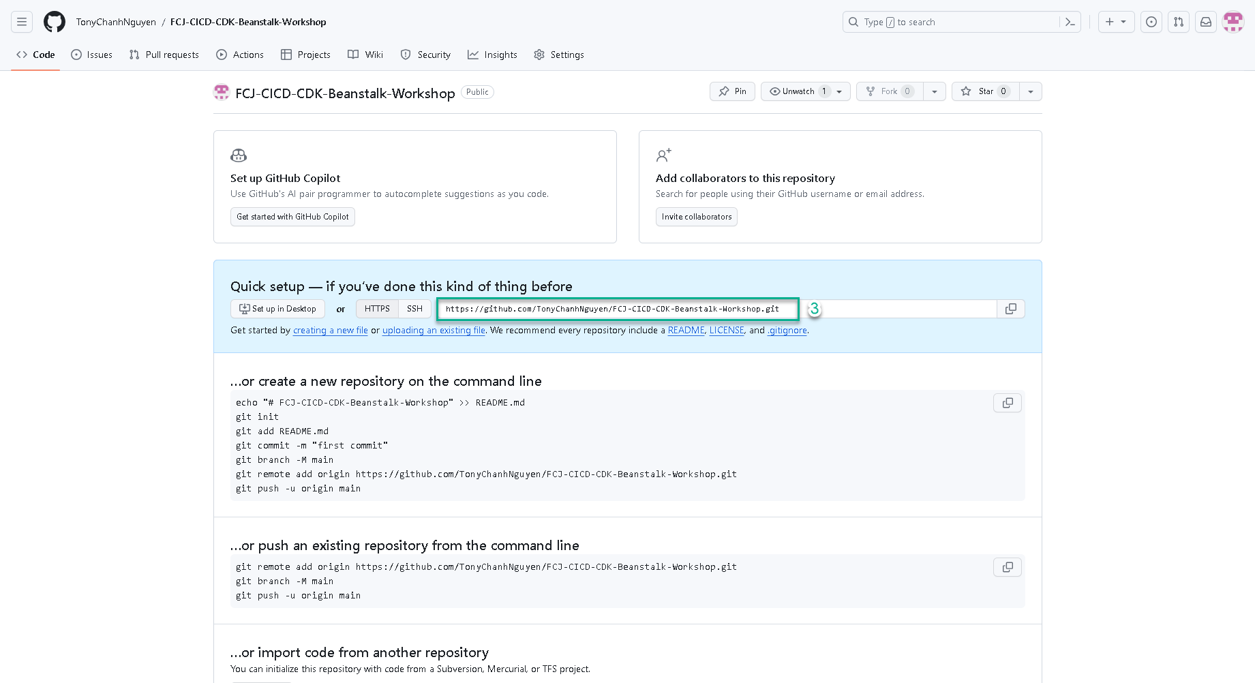Viewport: 1255px width, 683px height.
Task: Open the Star dropdown menu
Action: click(x=1030, y=91)
